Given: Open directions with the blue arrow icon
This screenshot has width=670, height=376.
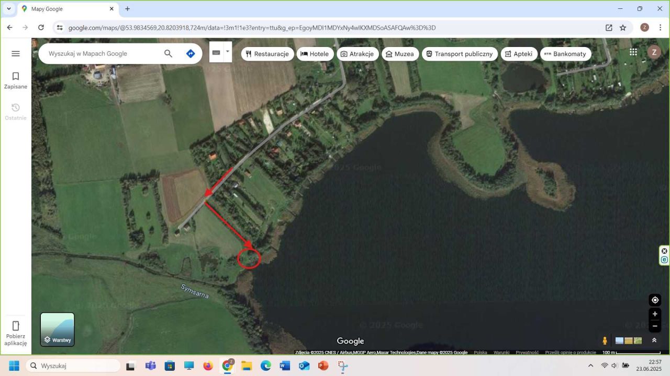Looking at the screenshot, I should point(191,53).
